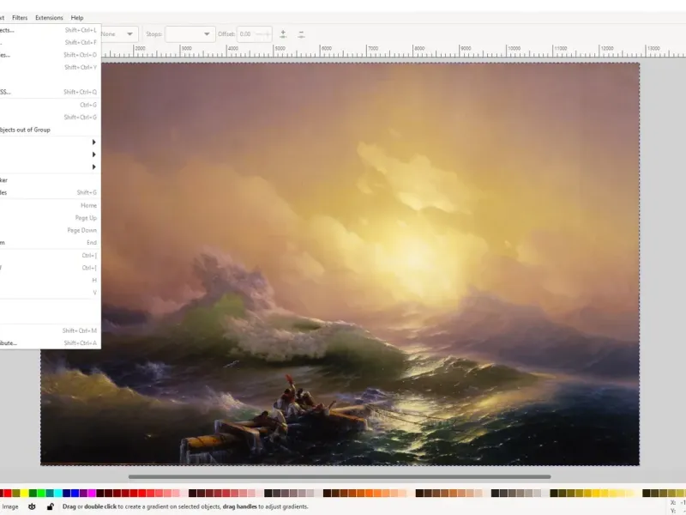Open the entry with shortcut Shift+Ctrl+M

pos(50,331)
